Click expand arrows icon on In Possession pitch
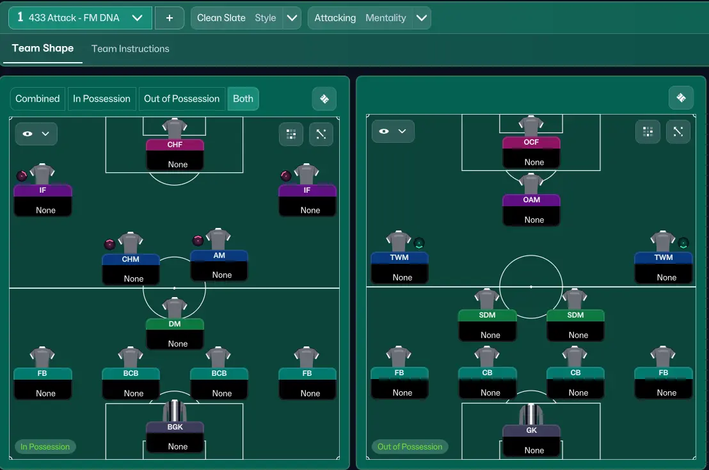 (321, 134)
